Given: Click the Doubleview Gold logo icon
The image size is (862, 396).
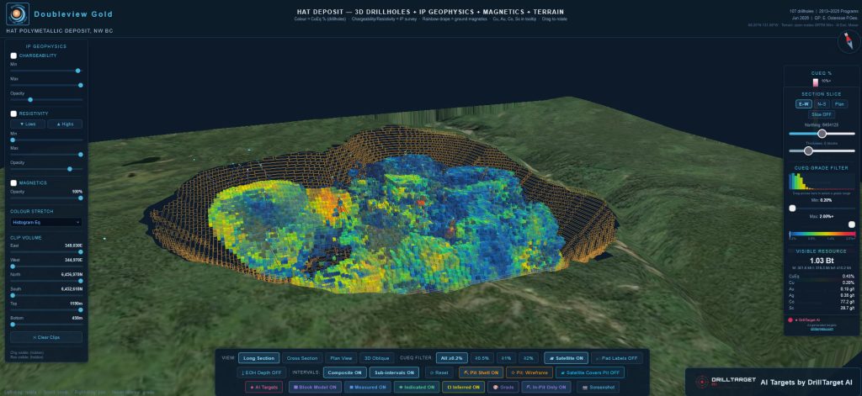Looking at the screenshot, I should (17, 14).
